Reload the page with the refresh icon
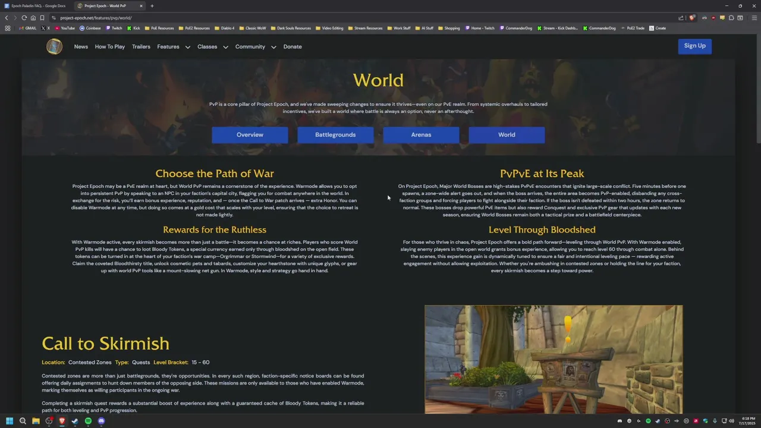This screenshot has width=761, height=428. 24,18
